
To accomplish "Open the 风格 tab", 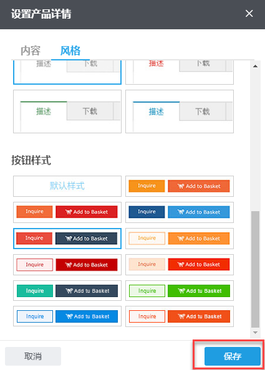I will pyautogui.click(x=70, y=50).
